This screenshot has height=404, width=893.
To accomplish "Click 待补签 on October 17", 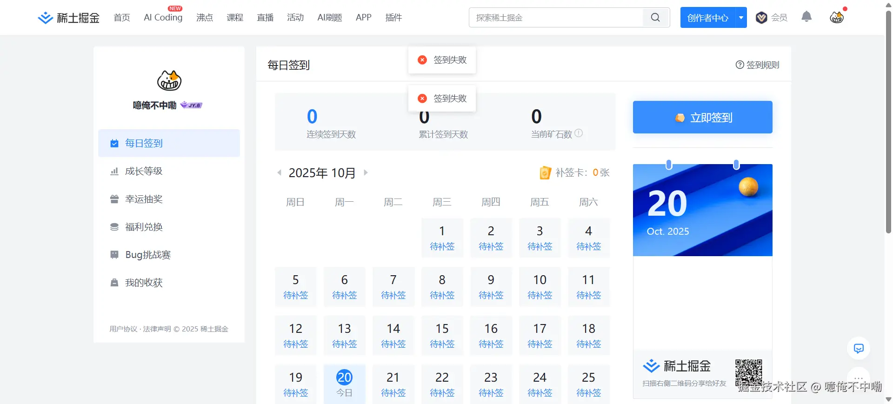I will 540,344.
